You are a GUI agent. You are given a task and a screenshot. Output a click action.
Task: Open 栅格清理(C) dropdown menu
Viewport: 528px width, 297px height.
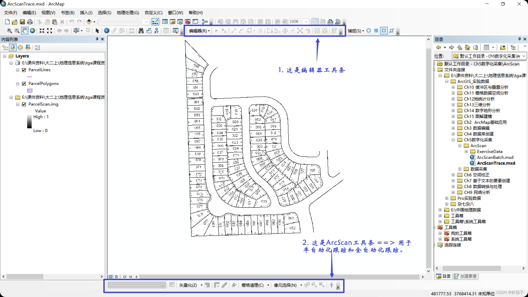point(255,285)
